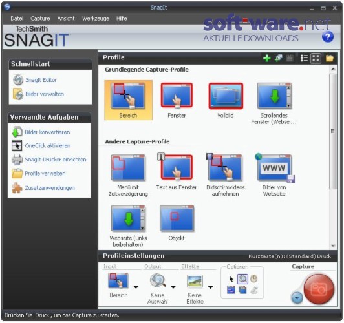This screenshot has width=344, height=323.
Task: Open SnagIt Editor link
Action: coord(41,80)
